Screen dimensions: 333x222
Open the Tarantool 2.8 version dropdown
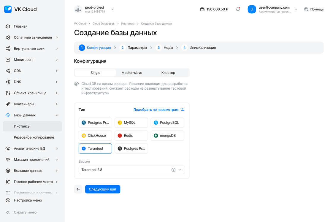[180, 170]
